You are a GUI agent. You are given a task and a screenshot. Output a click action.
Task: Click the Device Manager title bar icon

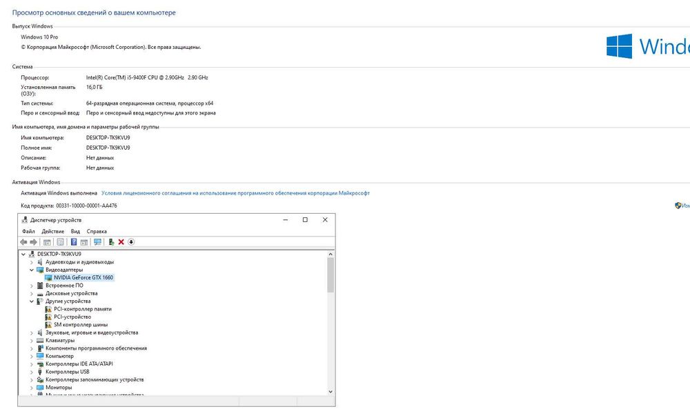[x=25, y=220]
